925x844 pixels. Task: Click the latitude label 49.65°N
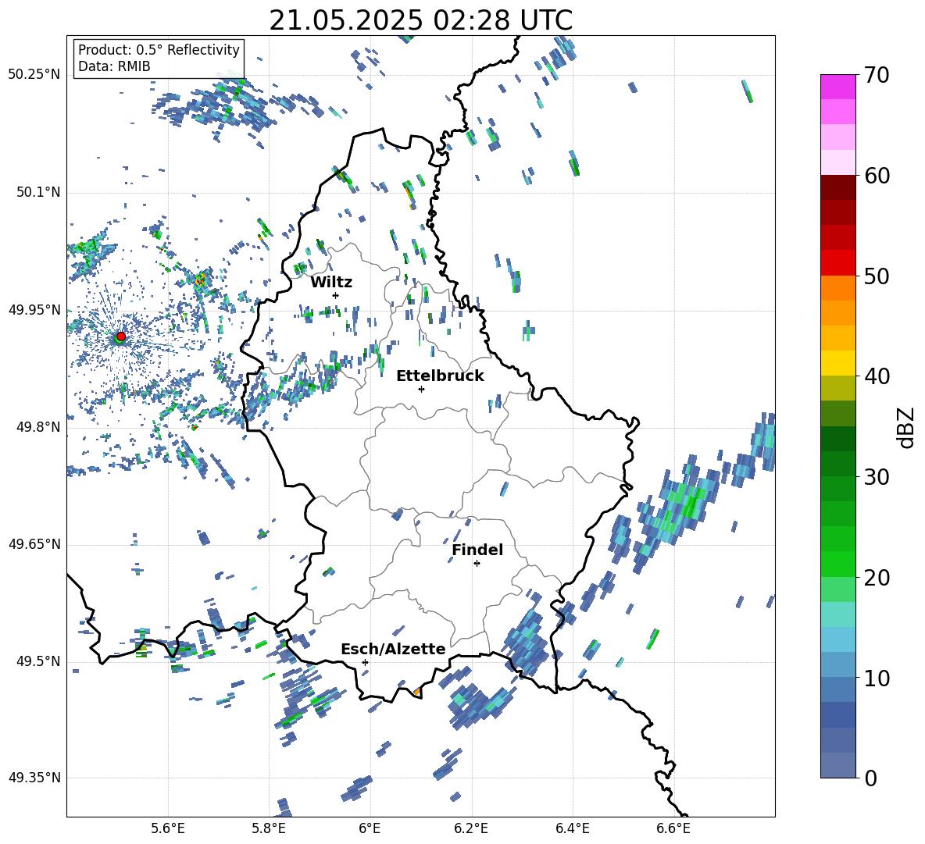pos(34,544)
